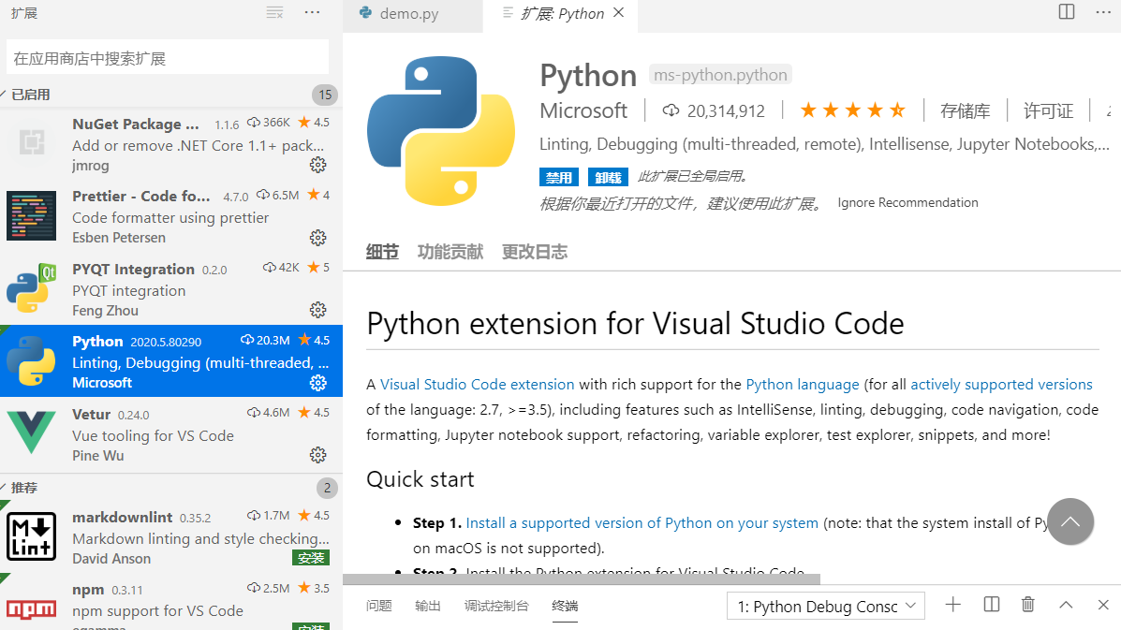The width and height of the screenshot is (1121, 630).
Task: Close the Python extension tab
Action: (x=619, y=13)
